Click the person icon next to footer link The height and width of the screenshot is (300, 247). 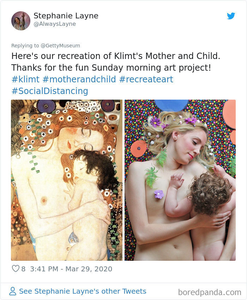pyautogui.click(x=13, y=291)
